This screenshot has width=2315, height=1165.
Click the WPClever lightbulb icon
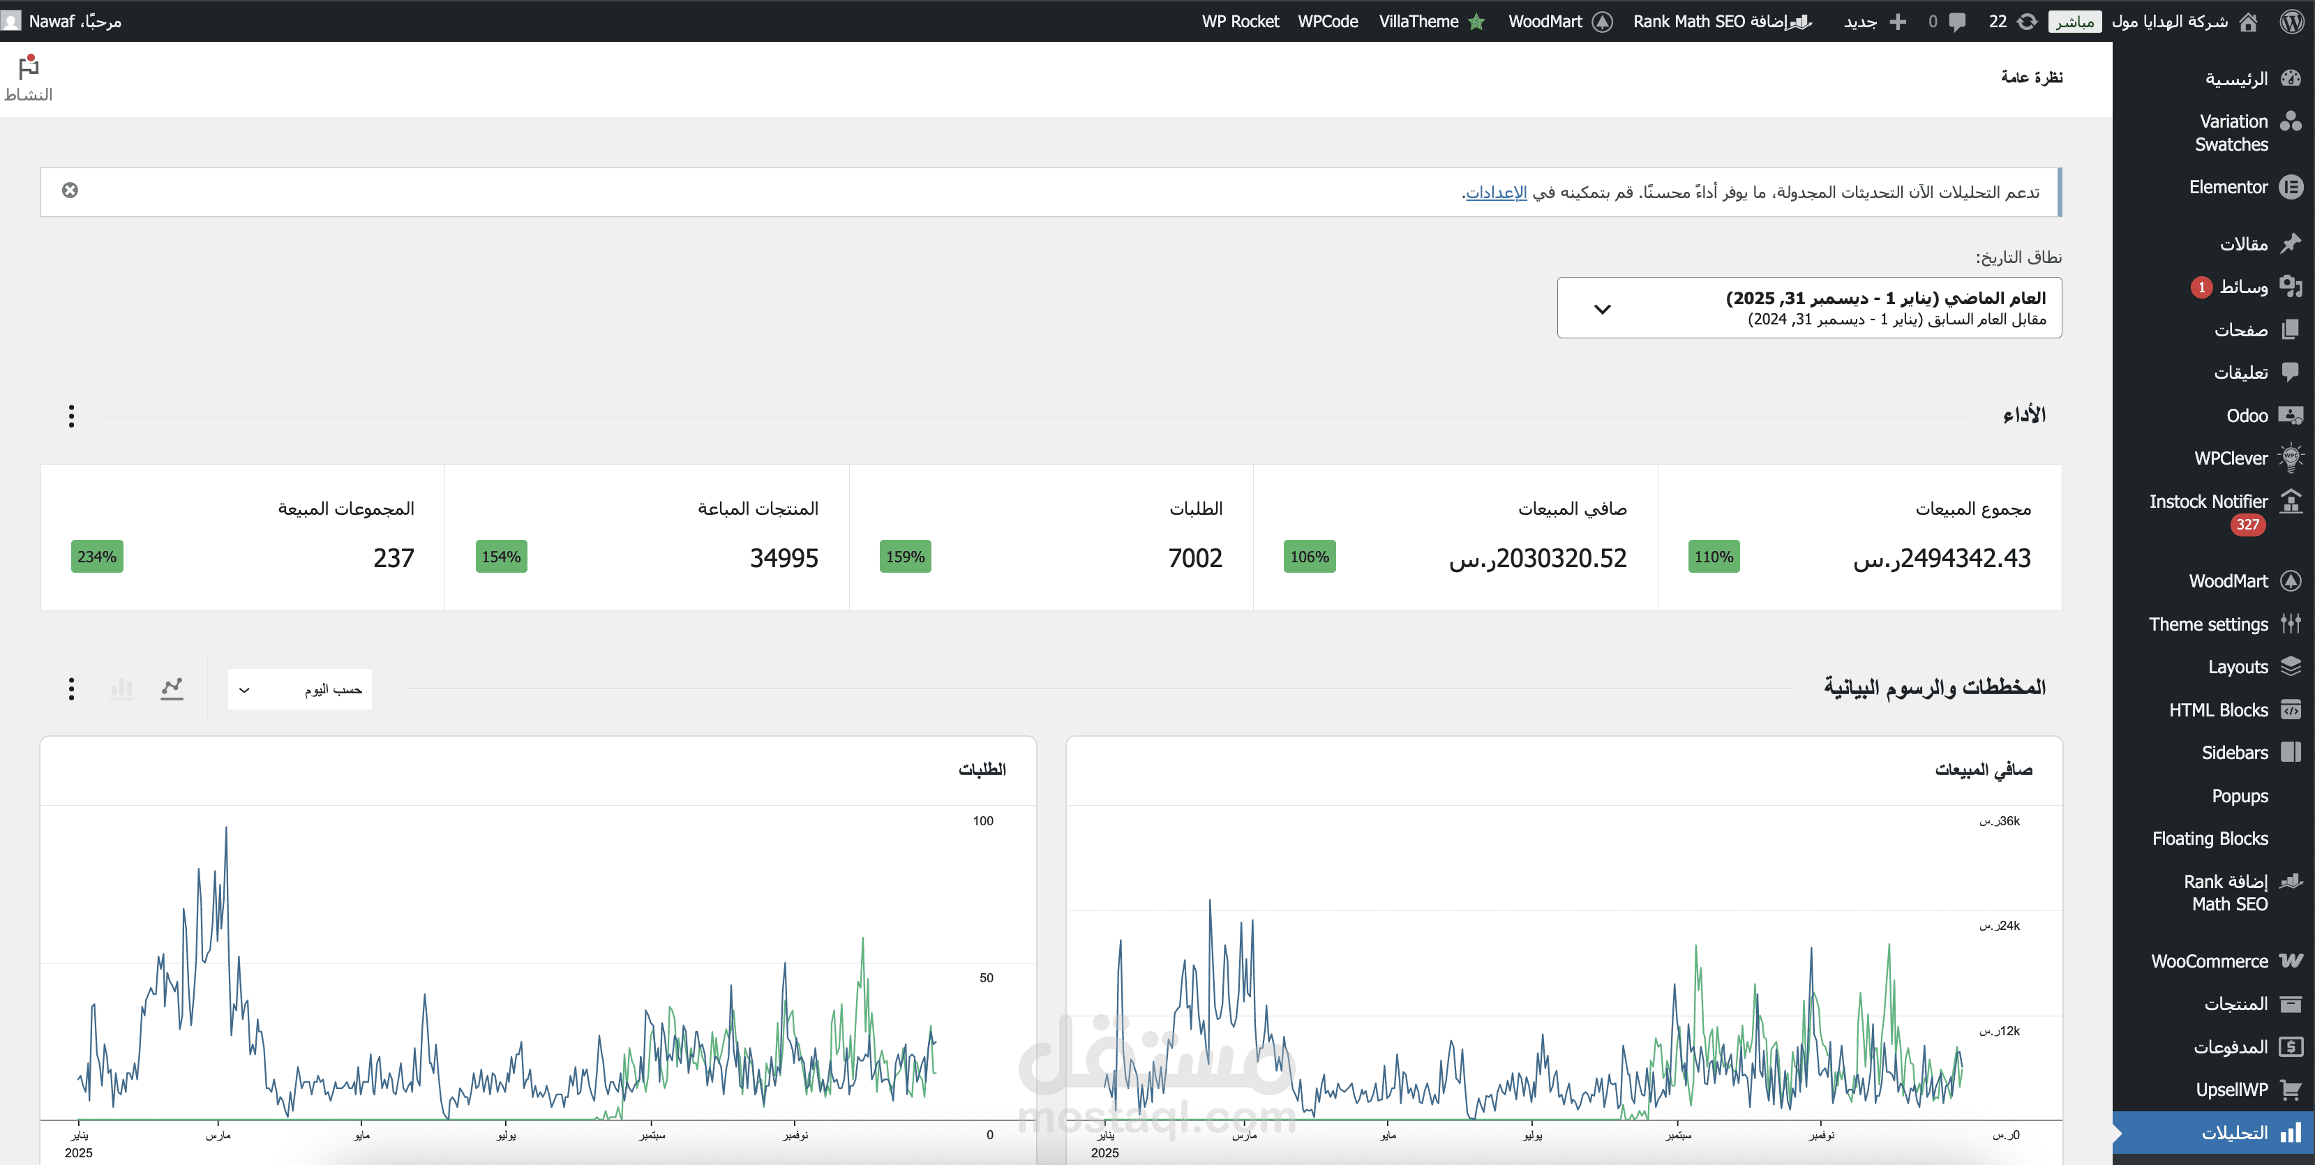2291,458
